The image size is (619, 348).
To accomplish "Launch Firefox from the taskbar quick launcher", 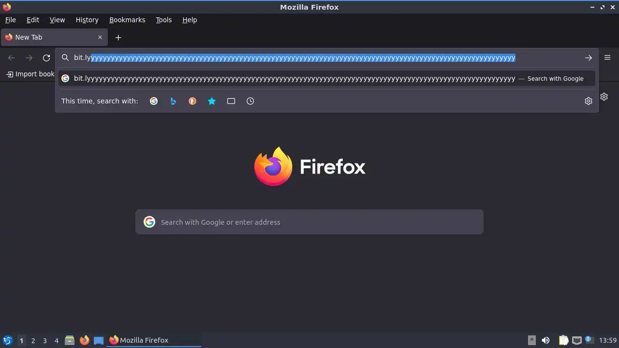I will [x=84, y=340].
